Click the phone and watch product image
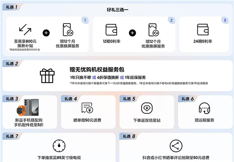Viewport: 234px width, 162px height. point(28,107)
